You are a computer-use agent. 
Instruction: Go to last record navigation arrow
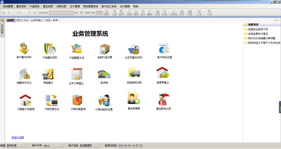(34, 13)
